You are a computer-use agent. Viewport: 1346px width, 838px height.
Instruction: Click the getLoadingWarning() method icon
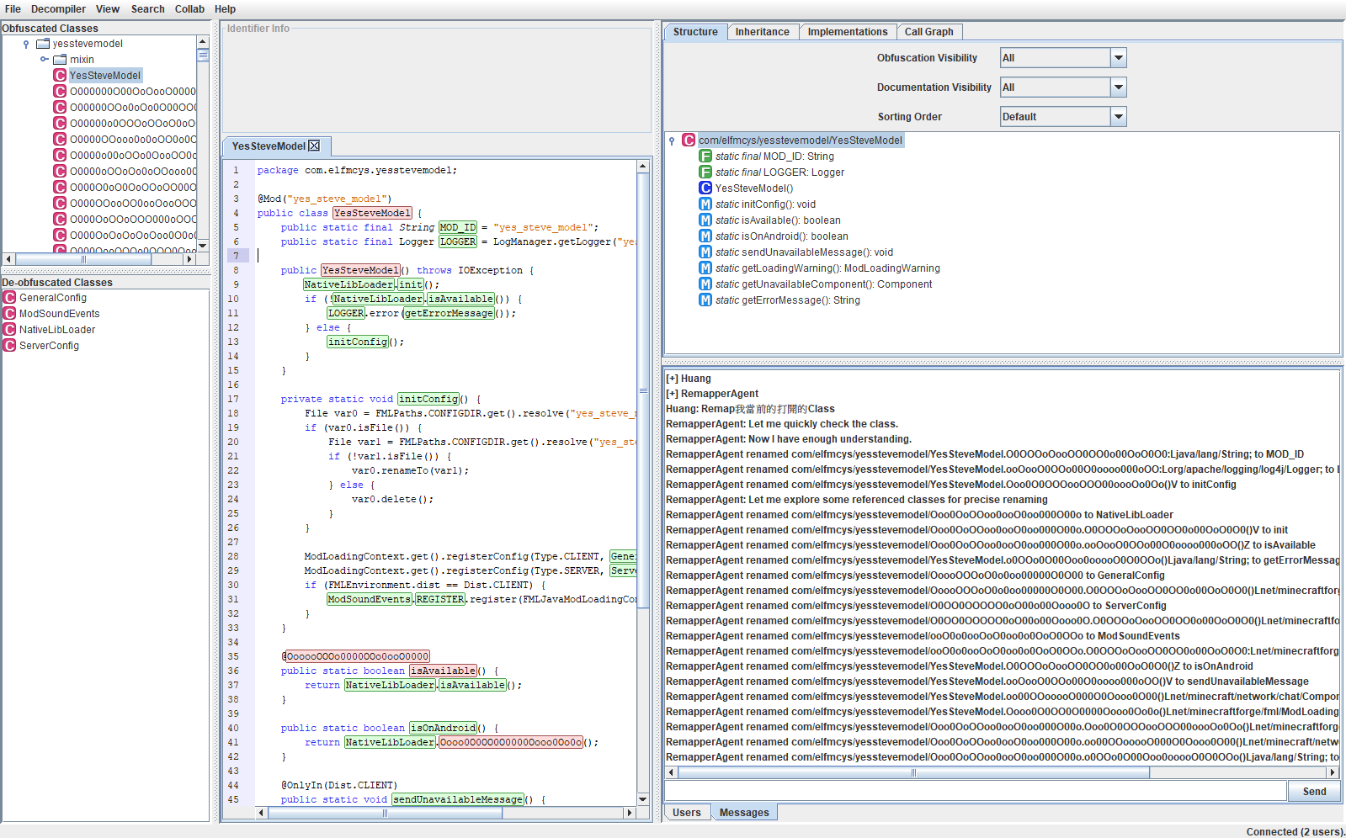point(705,268)
